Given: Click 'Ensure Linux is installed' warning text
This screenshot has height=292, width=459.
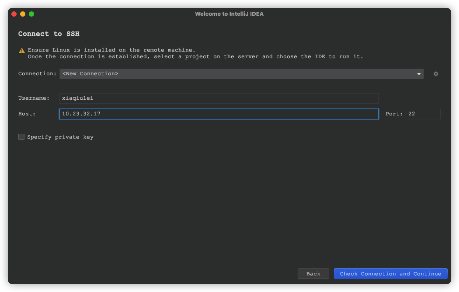Looking at the screenshot, I should coord(111,50).
